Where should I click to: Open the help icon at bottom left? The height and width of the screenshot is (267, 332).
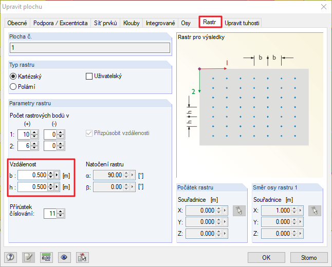(10, 257)
